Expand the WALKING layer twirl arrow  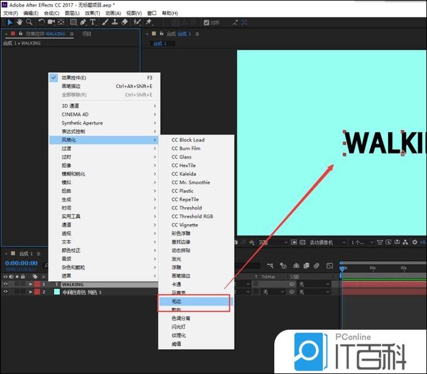[31, 284]
